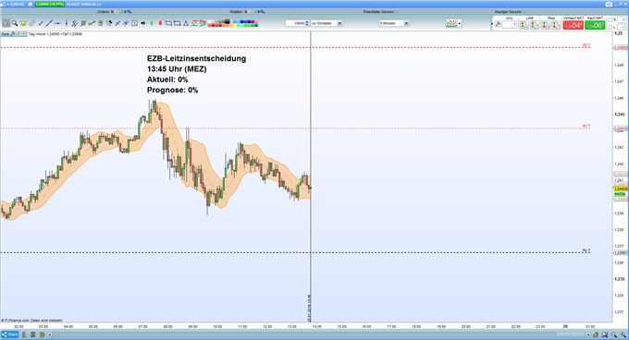Click the green plus icon beside Kurs
The width and height of the screenshot is (629, 340).
click(x=24, y=34)
